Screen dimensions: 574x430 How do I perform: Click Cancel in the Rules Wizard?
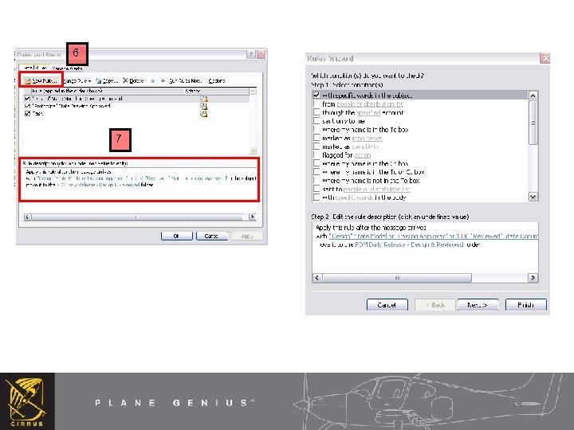pyautogui.click(x=387, y=305)
